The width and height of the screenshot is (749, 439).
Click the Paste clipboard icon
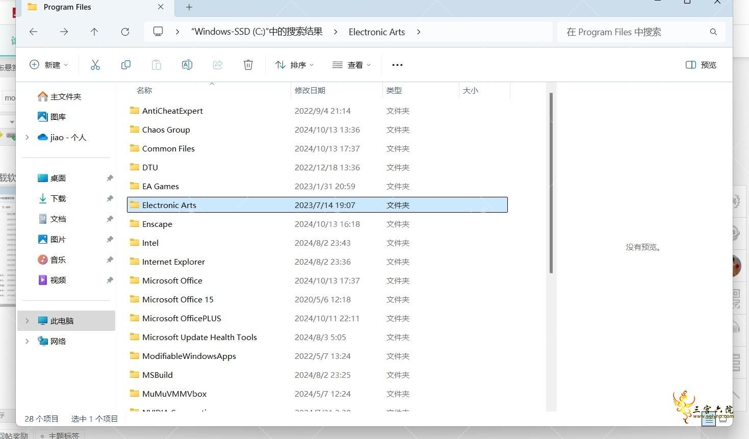tap(157, 65)
